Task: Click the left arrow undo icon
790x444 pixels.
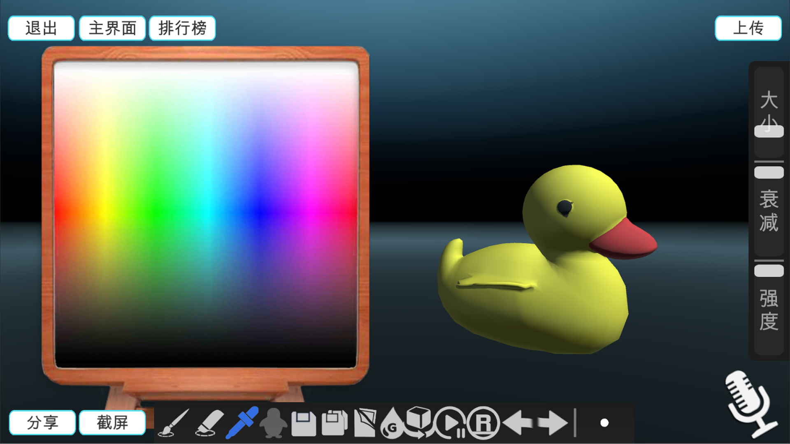Action: [518, 423]
